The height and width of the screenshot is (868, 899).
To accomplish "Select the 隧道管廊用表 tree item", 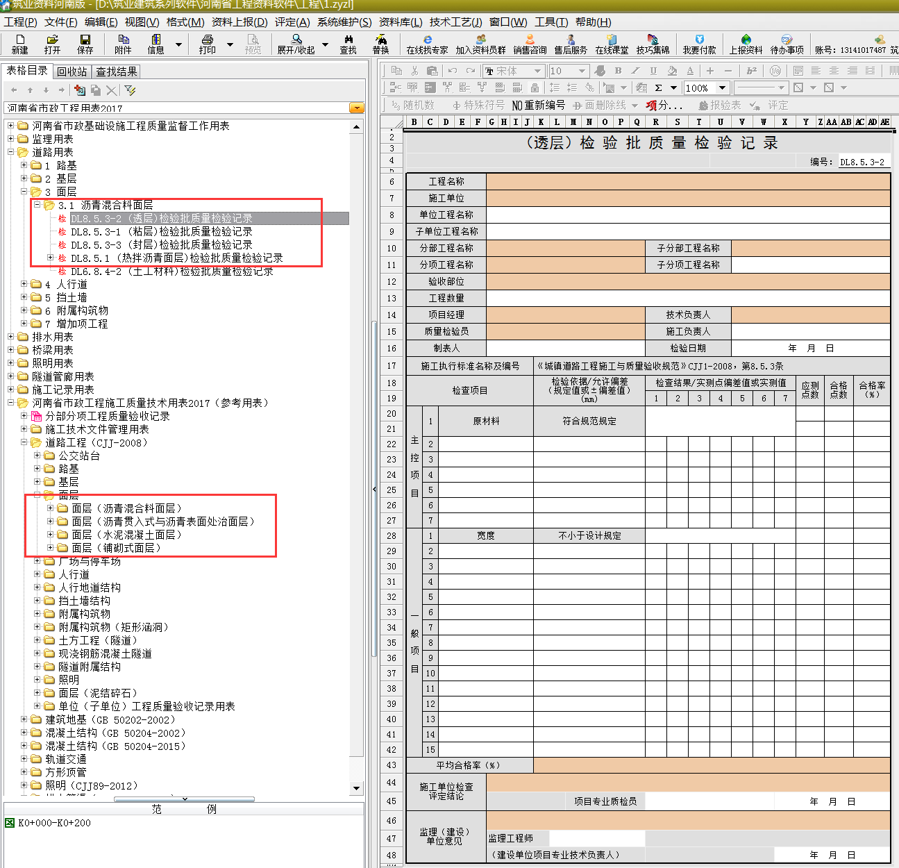I will point(62,376).
